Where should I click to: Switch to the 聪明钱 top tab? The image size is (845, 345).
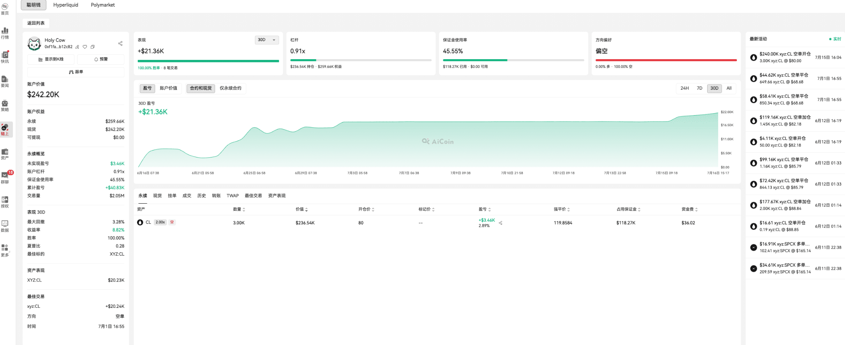34,5
